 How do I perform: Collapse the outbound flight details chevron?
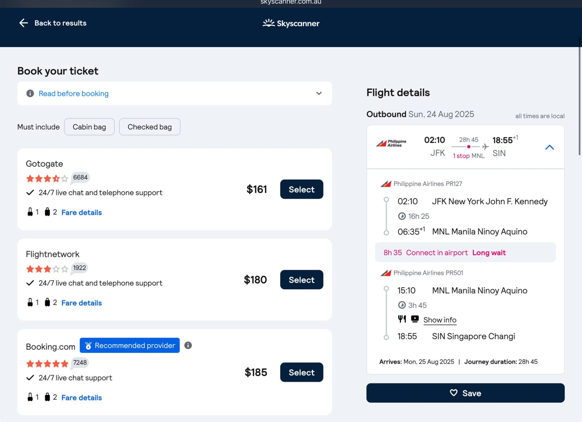(x=549, y=147)
